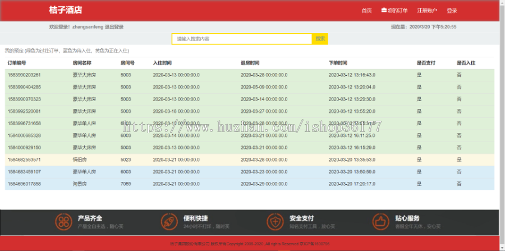Click the 房间名称 column header
The width and height of the screenshot is (505, 251).
(x=82, y=63)
